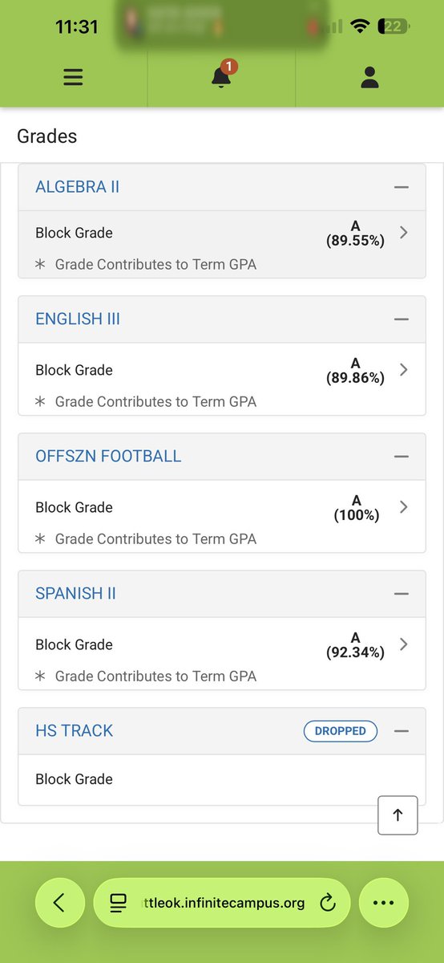Tap the infinitecampus.org address field

pyautogui.click(x=222, y=903)
